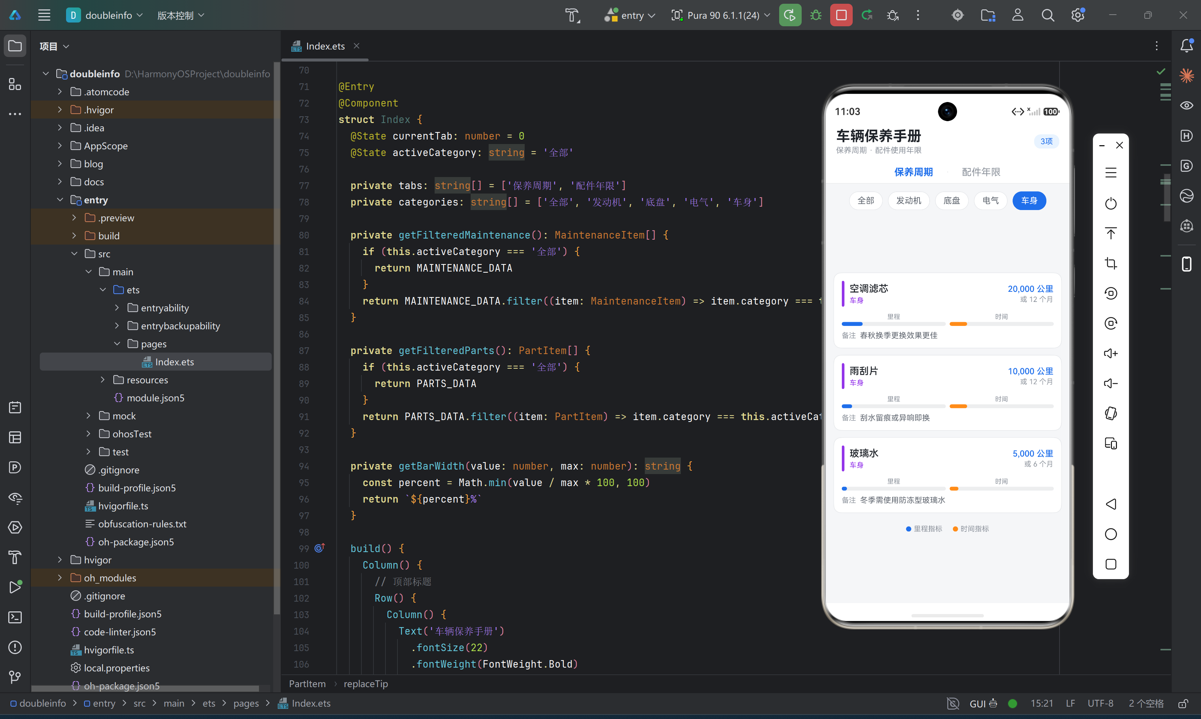Click LF line separator in status bar
The image size is (1201, 719).
pos(1070,704)
